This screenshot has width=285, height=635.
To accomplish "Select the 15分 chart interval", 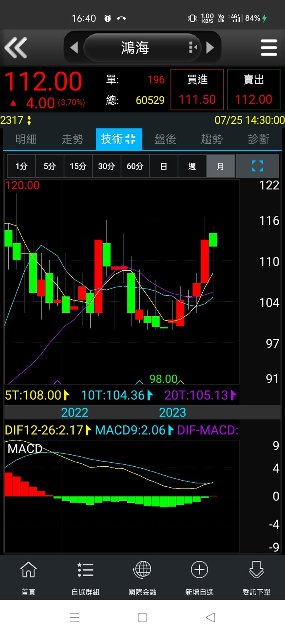I will [78, 166].
